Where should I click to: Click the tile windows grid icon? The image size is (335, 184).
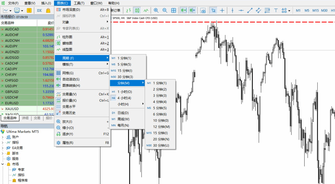pos(173,10)
